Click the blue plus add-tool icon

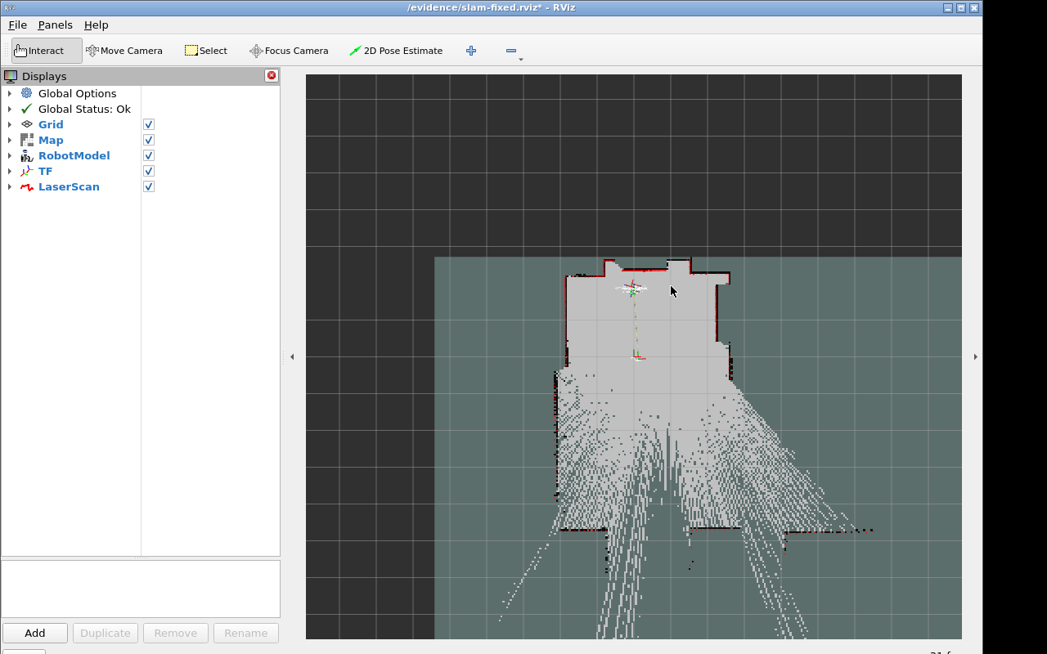point(471,51)
